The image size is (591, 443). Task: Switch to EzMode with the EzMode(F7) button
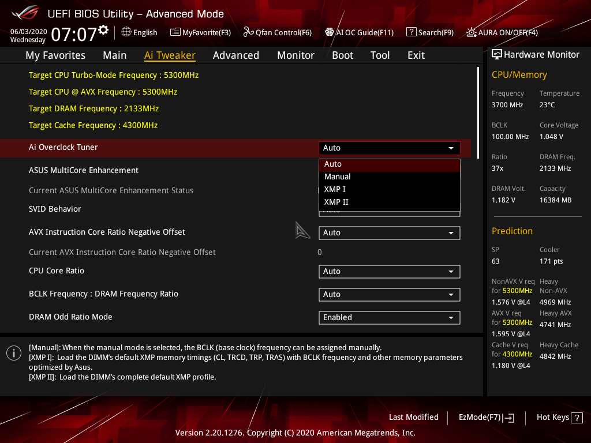click(x=486, y=417)
